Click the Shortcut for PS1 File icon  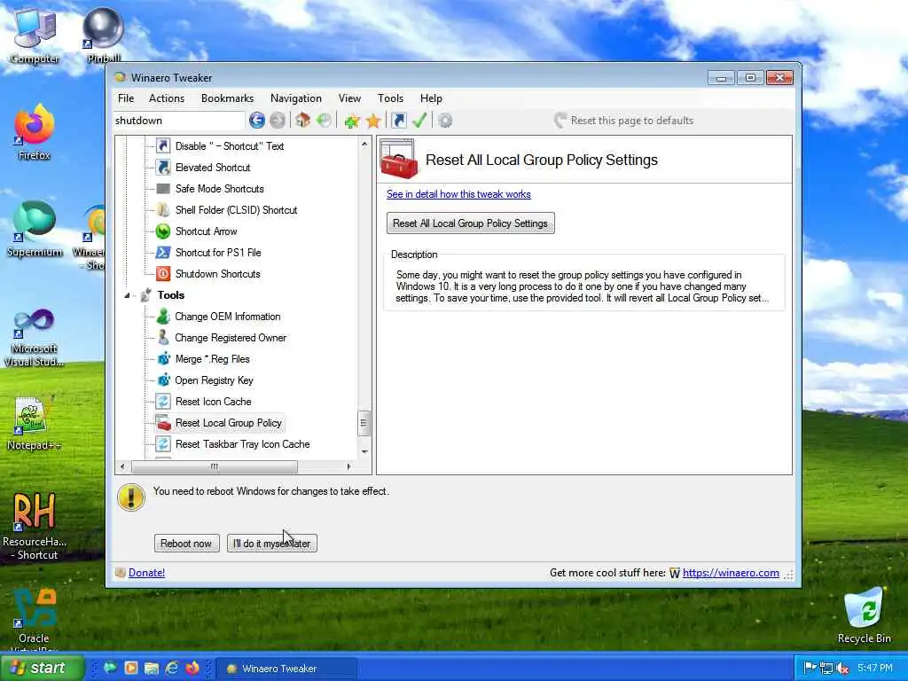point(163,253)
